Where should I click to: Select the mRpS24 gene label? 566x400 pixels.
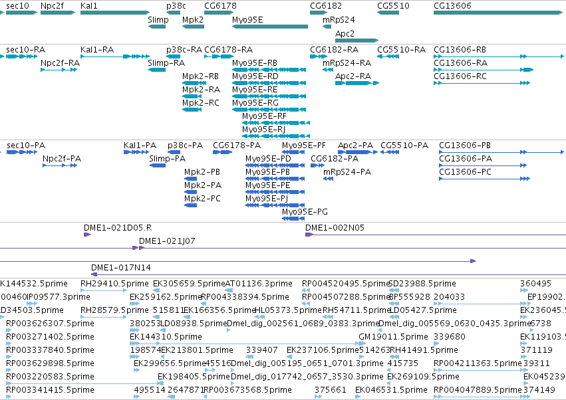pyautogui.click(x=339, y=19)
